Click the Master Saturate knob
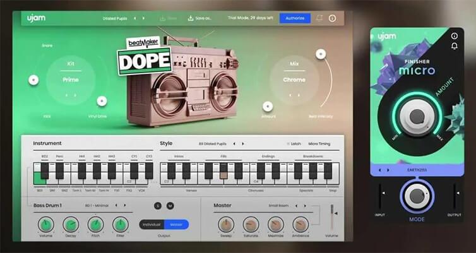 point(251,224)
